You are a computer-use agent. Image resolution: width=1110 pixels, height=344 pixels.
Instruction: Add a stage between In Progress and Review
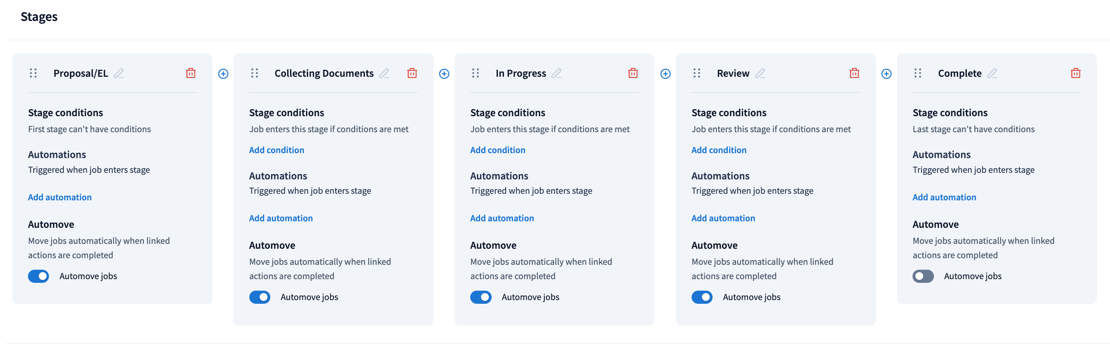tap(665, 74)
